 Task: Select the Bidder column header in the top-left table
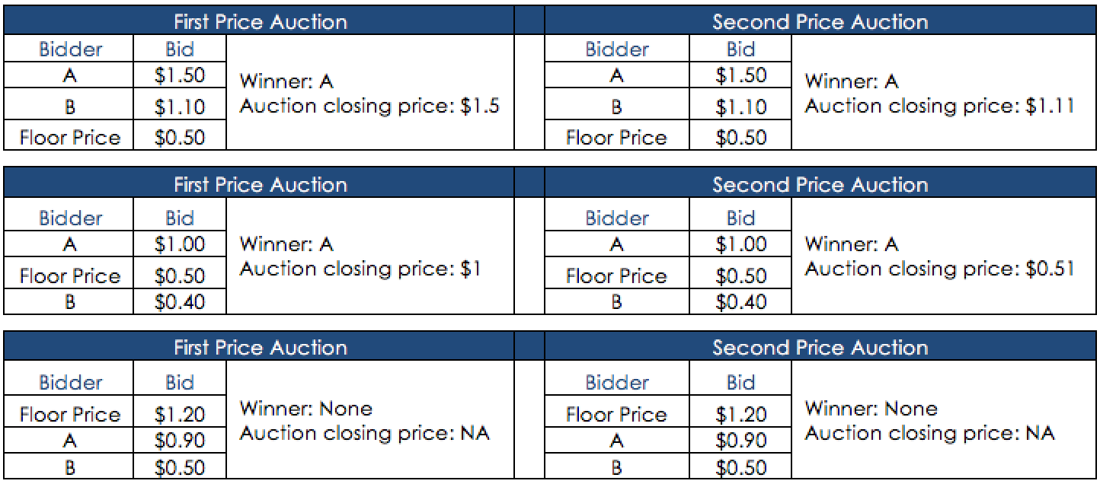click(69, 49)
